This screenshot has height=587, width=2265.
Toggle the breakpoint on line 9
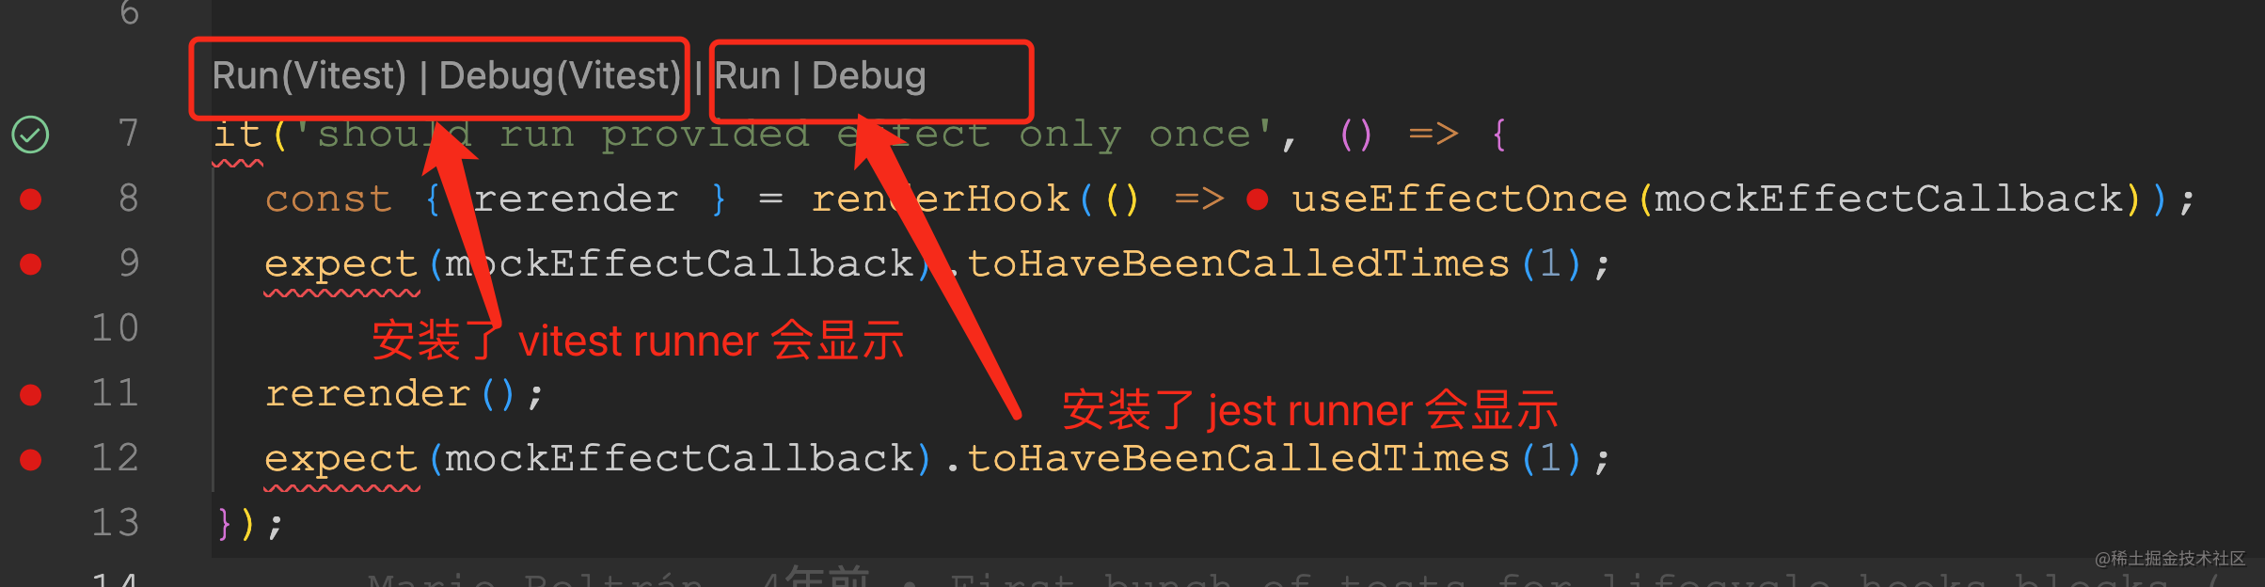point(31,264)
